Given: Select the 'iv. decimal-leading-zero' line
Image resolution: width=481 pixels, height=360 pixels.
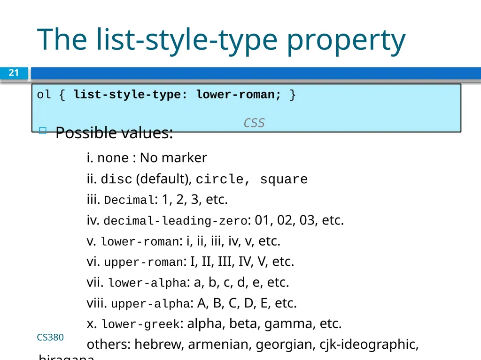Looking at the screenshot, I should [215, 220].
